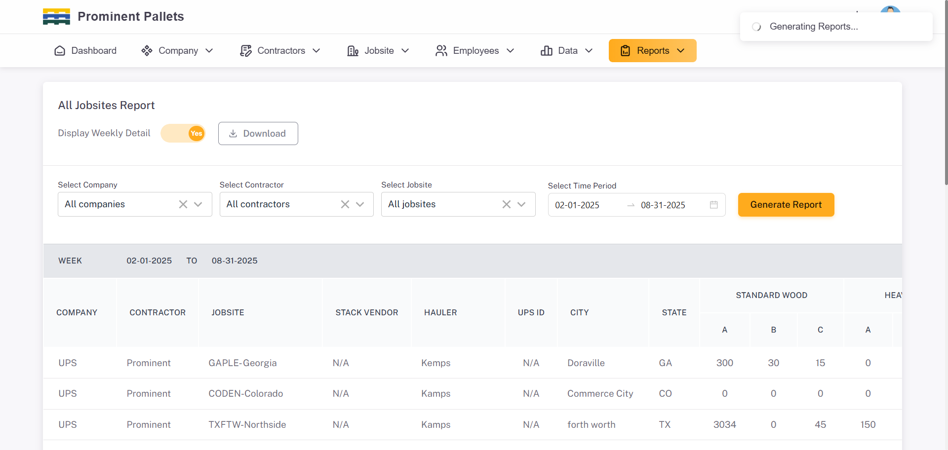The width and height of the screenshot is (948, 450).
Task: Clear the All jobsites selection
Action: [506, 204]
